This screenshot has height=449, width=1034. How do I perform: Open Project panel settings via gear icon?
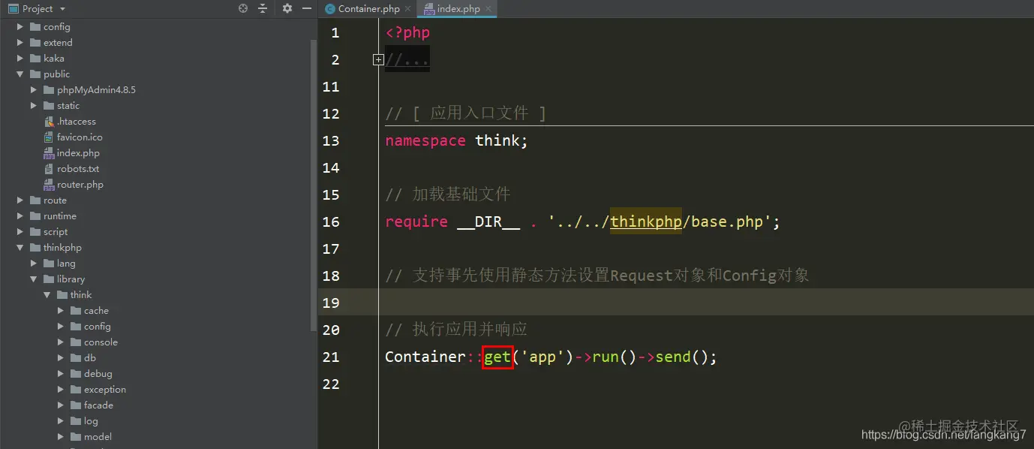tap(286, 8)
